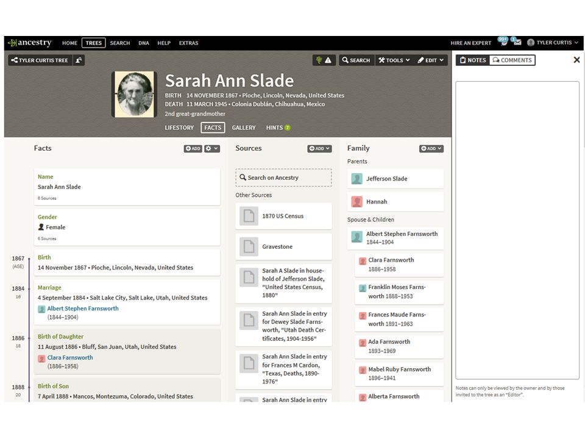This screenshot has height=439, width=585.
Task: Open the Facts ADD dropdown button
Action: click(x=193, y=149)
